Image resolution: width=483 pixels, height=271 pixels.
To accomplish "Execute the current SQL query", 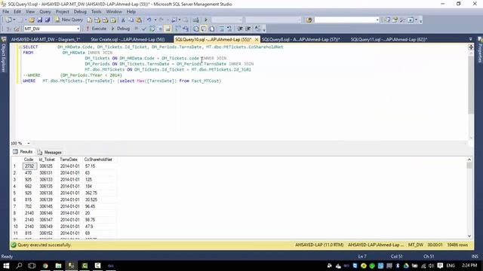I will pos(96,29).
